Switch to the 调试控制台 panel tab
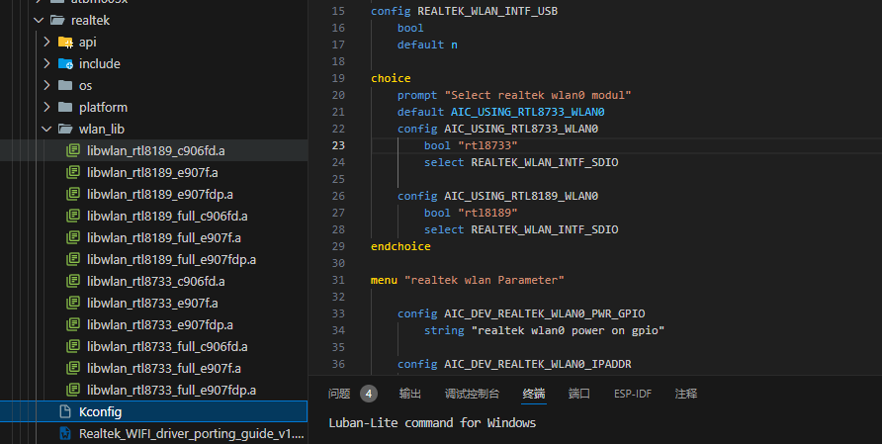Image resolution: width=882 pixels, height=444 pixels. [472, 394]
